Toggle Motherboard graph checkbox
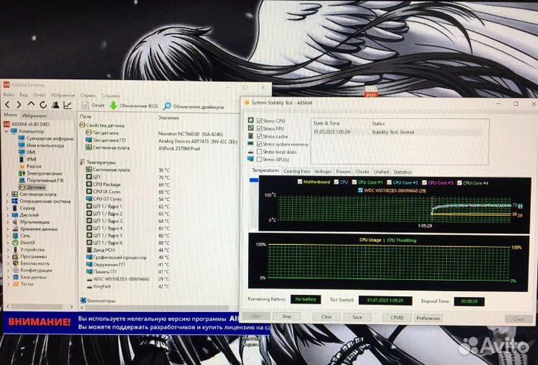The width and height of the screenshot is (538, 365). pyautogui.click(x=300, y=181)
